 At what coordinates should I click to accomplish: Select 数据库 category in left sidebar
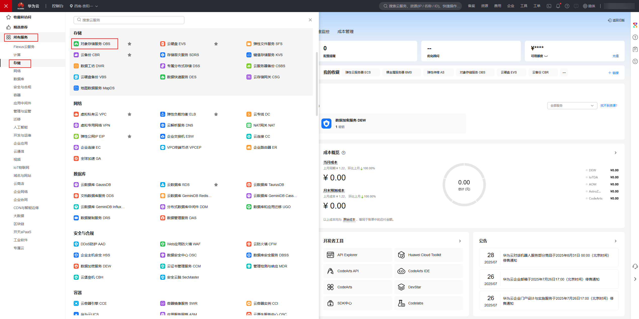click(19, 79)
